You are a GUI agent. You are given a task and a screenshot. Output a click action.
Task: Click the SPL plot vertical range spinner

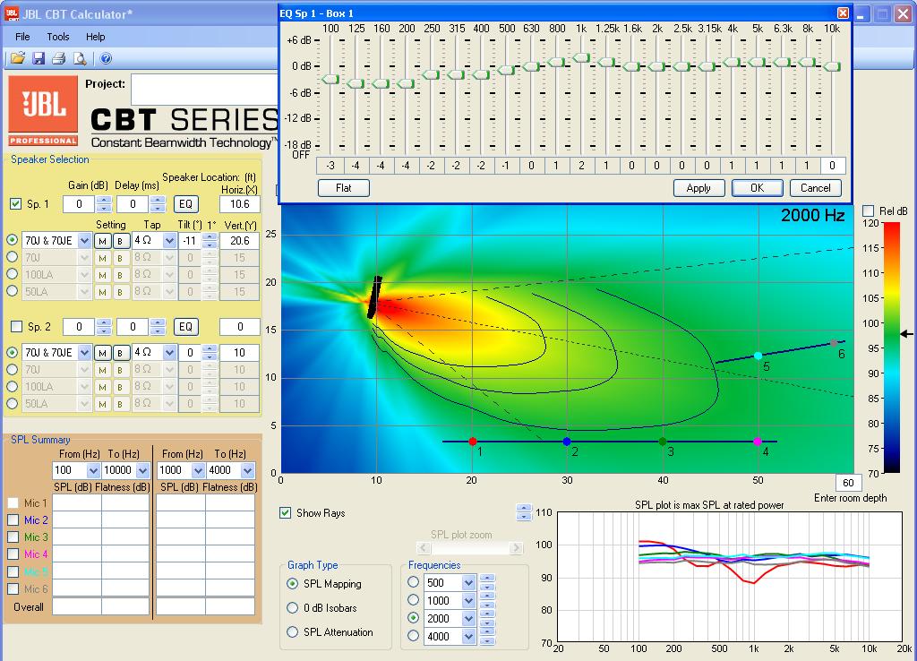[525, 512]
